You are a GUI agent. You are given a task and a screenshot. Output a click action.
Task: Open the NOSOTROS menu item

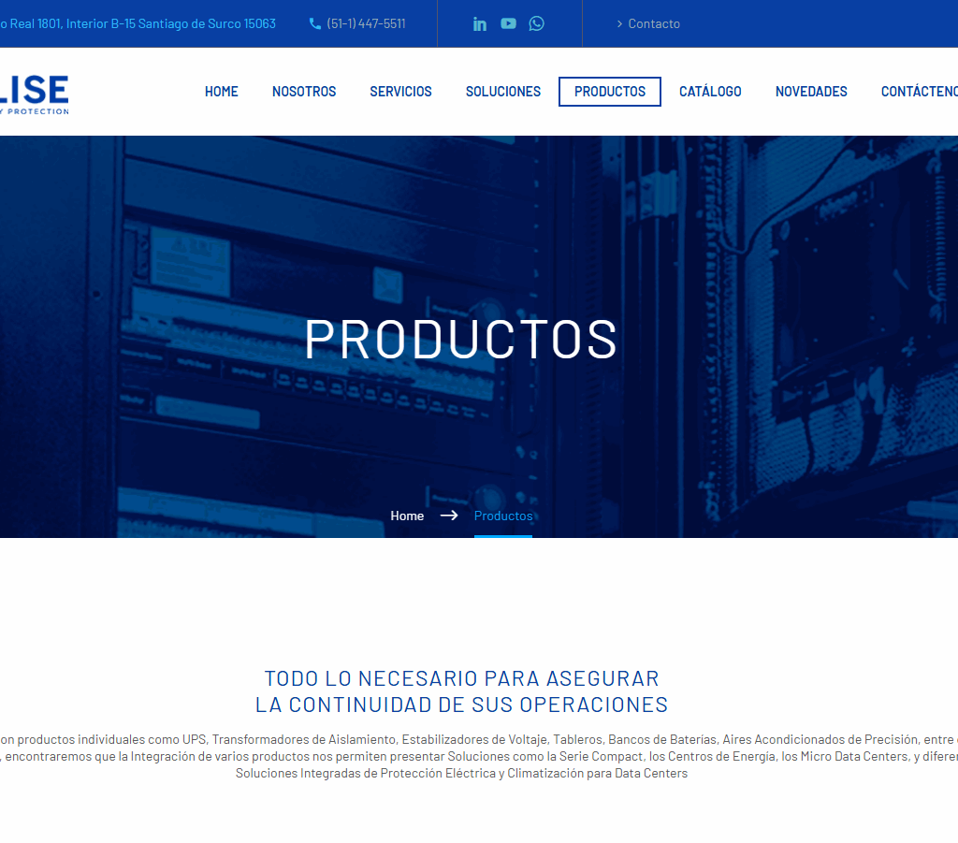304,92
